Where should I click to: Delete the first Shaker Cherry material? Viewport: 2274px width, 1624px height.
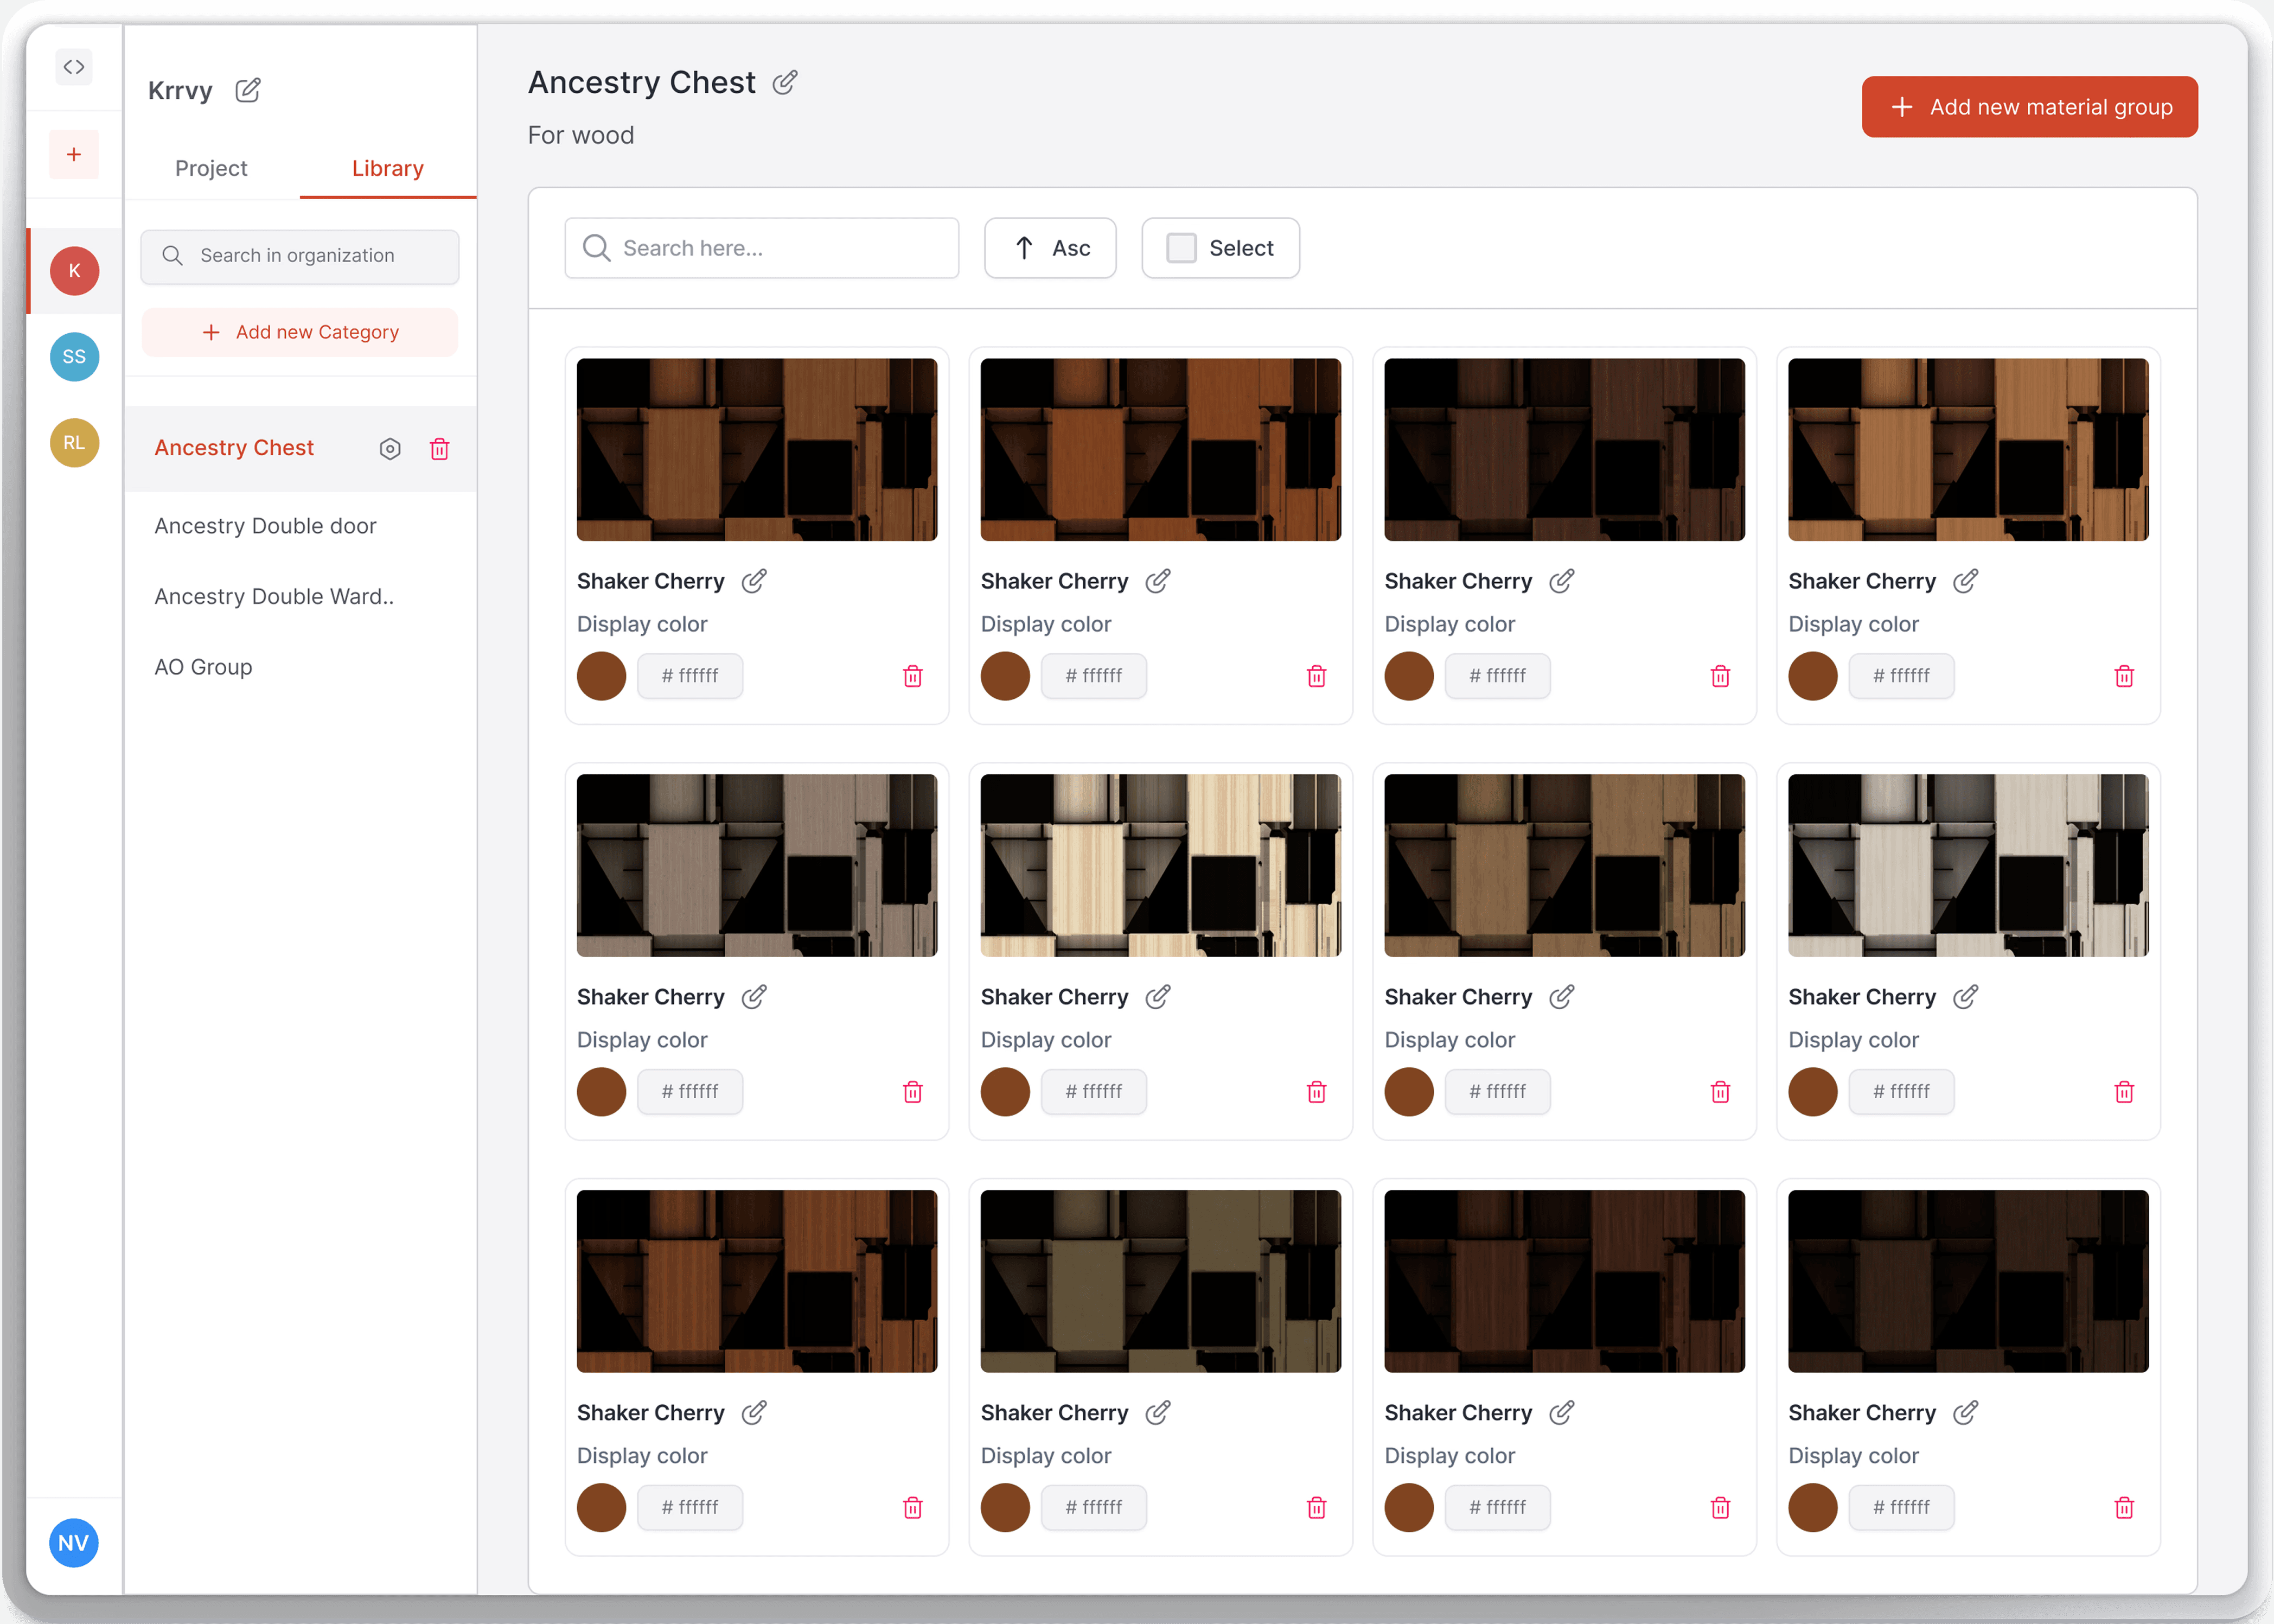click(911, 676)
